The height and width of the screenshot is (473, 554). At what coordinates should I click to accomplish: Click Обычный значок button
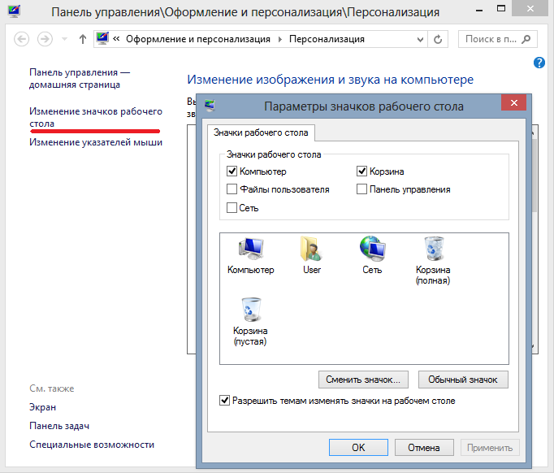[x=463, y=380]
